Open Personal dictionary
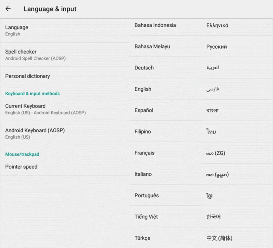This screenshot has height=248, width=273. [28, 76]
